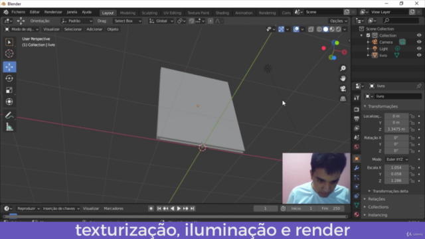Switch to the Shading workspace tab
The image size is (425, 239).
click(222, 13)
